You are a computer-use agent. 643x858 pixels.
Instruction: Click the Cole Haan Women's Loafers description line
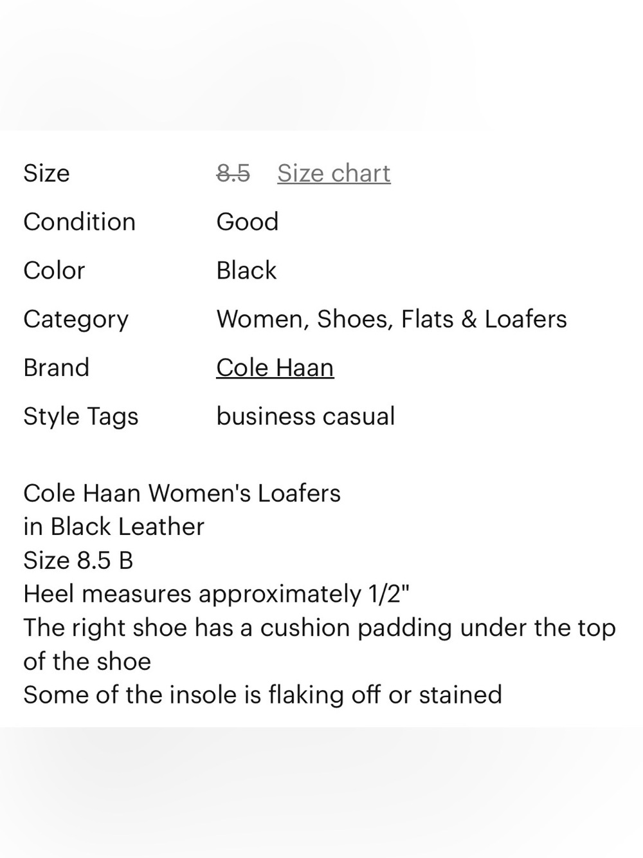[x=182, y=494]
